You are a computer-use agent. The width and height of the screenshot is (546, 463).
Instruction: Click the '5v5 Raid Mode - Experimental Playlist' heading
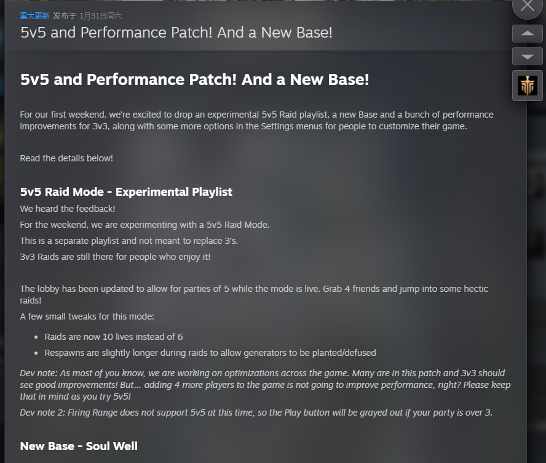(x=126, y=191)
